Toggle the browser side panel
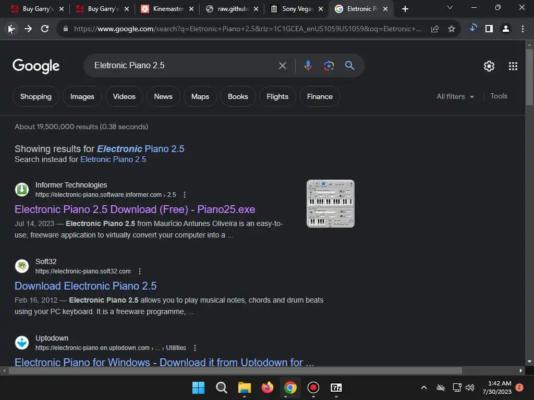 489,29
